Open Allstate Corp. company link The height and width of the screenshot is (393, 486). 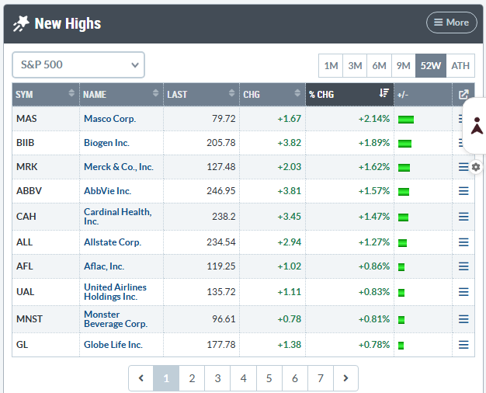point(113,242)
